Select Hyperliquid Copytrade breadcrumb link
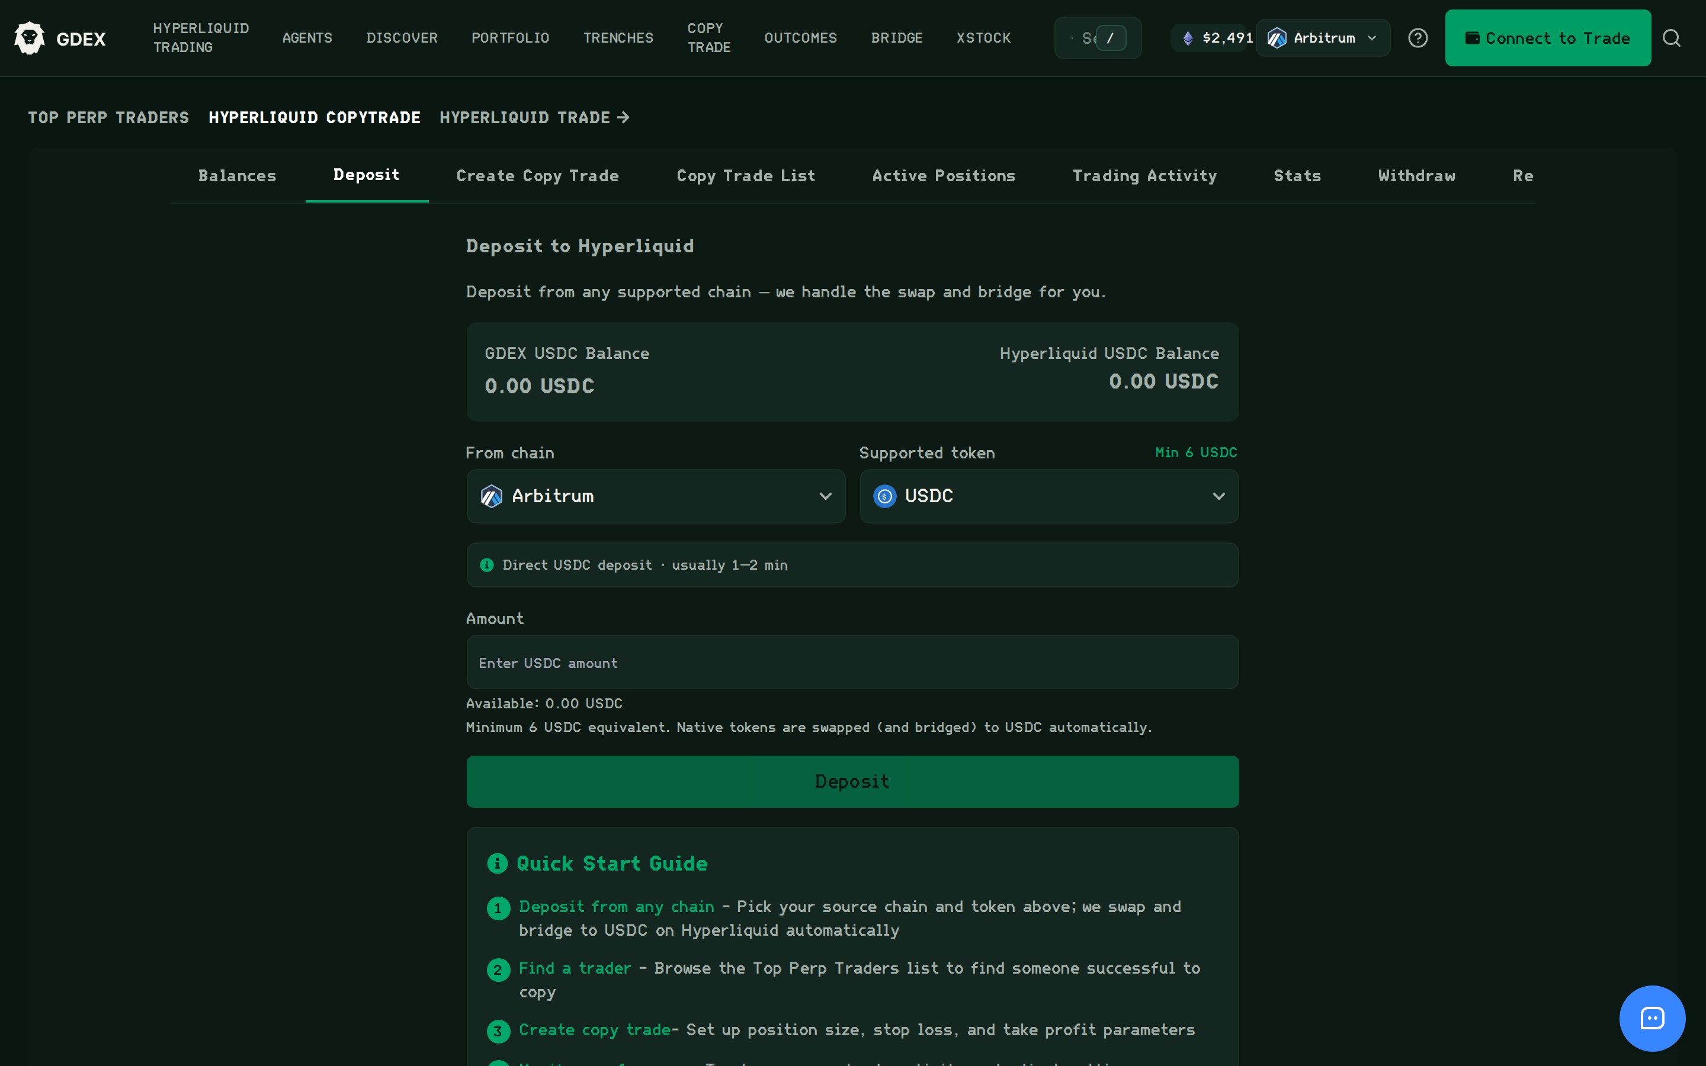The height and width of the screenshot is (1066, 1706). (x=315, y=118)
